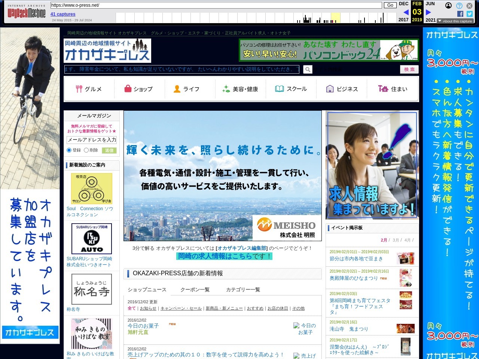Close the Wayback toolbar
Viewport: 479px width, 359px height.
(x=469, y=6)
